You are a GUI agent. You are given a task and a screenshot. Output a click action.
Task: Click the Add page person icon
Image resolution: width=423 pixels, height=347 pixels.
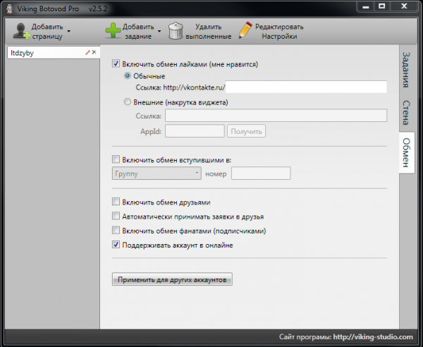[22, 31]
